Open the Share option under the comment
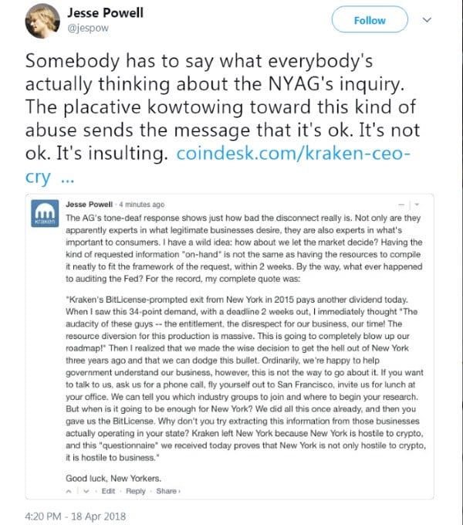 (x=168, y=491)
